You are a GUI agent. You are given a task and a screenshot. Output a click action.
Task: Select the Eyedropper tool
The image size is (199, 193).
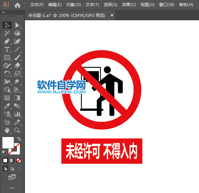coord(7,106)
